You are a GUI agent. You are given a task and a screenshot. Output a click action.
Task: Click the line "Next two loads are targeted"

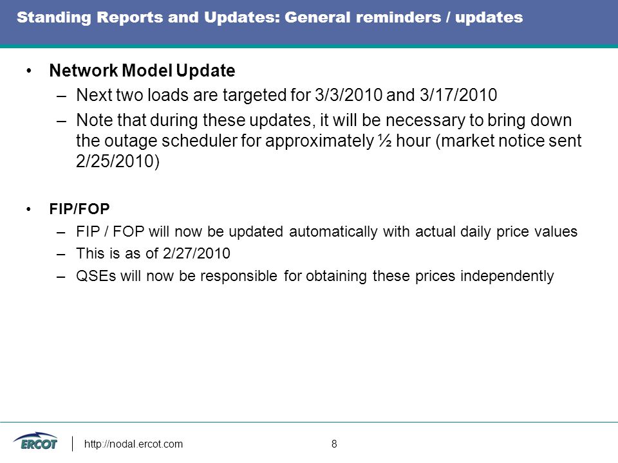pyautogui.click(x=286, y=95)
